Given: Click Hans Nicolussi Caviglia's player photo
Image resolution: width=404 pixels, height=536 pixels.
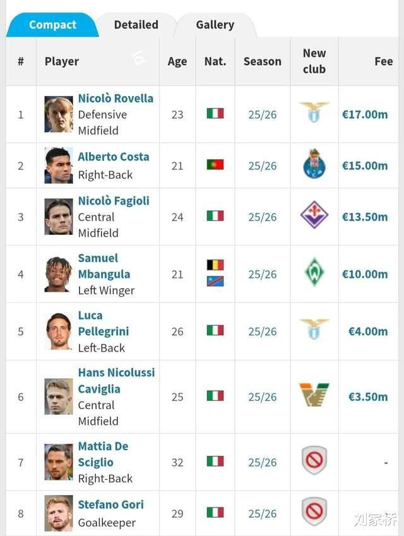Looking at the screenshot, I should (x=59, y=396).
